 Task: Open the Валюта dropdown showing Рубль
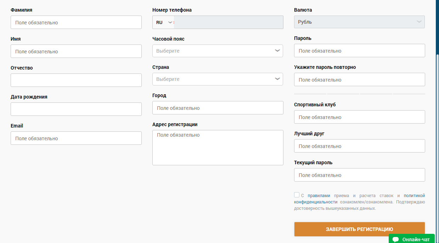tap(359, 22)
